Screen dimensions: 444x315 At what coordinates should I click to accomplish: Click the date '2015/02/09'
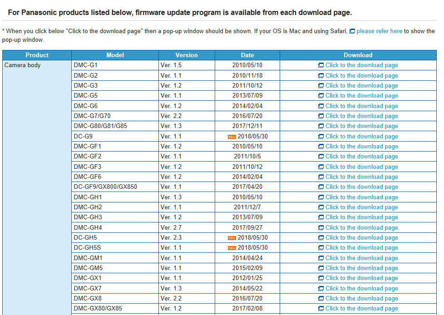(247, 268)
